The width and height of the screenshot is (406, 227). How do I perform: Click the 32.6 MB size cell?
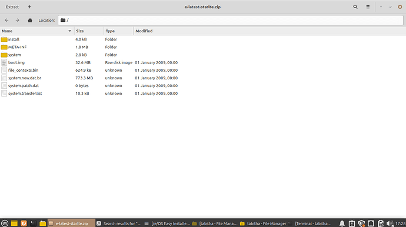pos(83,63)
